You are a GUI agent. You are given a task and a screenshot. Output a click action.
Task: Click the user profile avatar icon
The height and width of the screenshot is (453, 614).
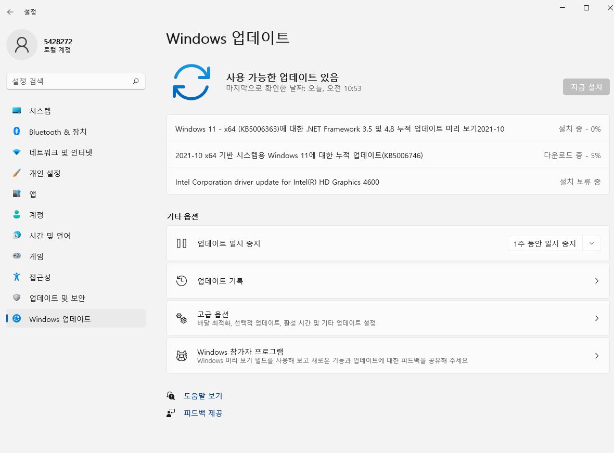coord(22,45)
